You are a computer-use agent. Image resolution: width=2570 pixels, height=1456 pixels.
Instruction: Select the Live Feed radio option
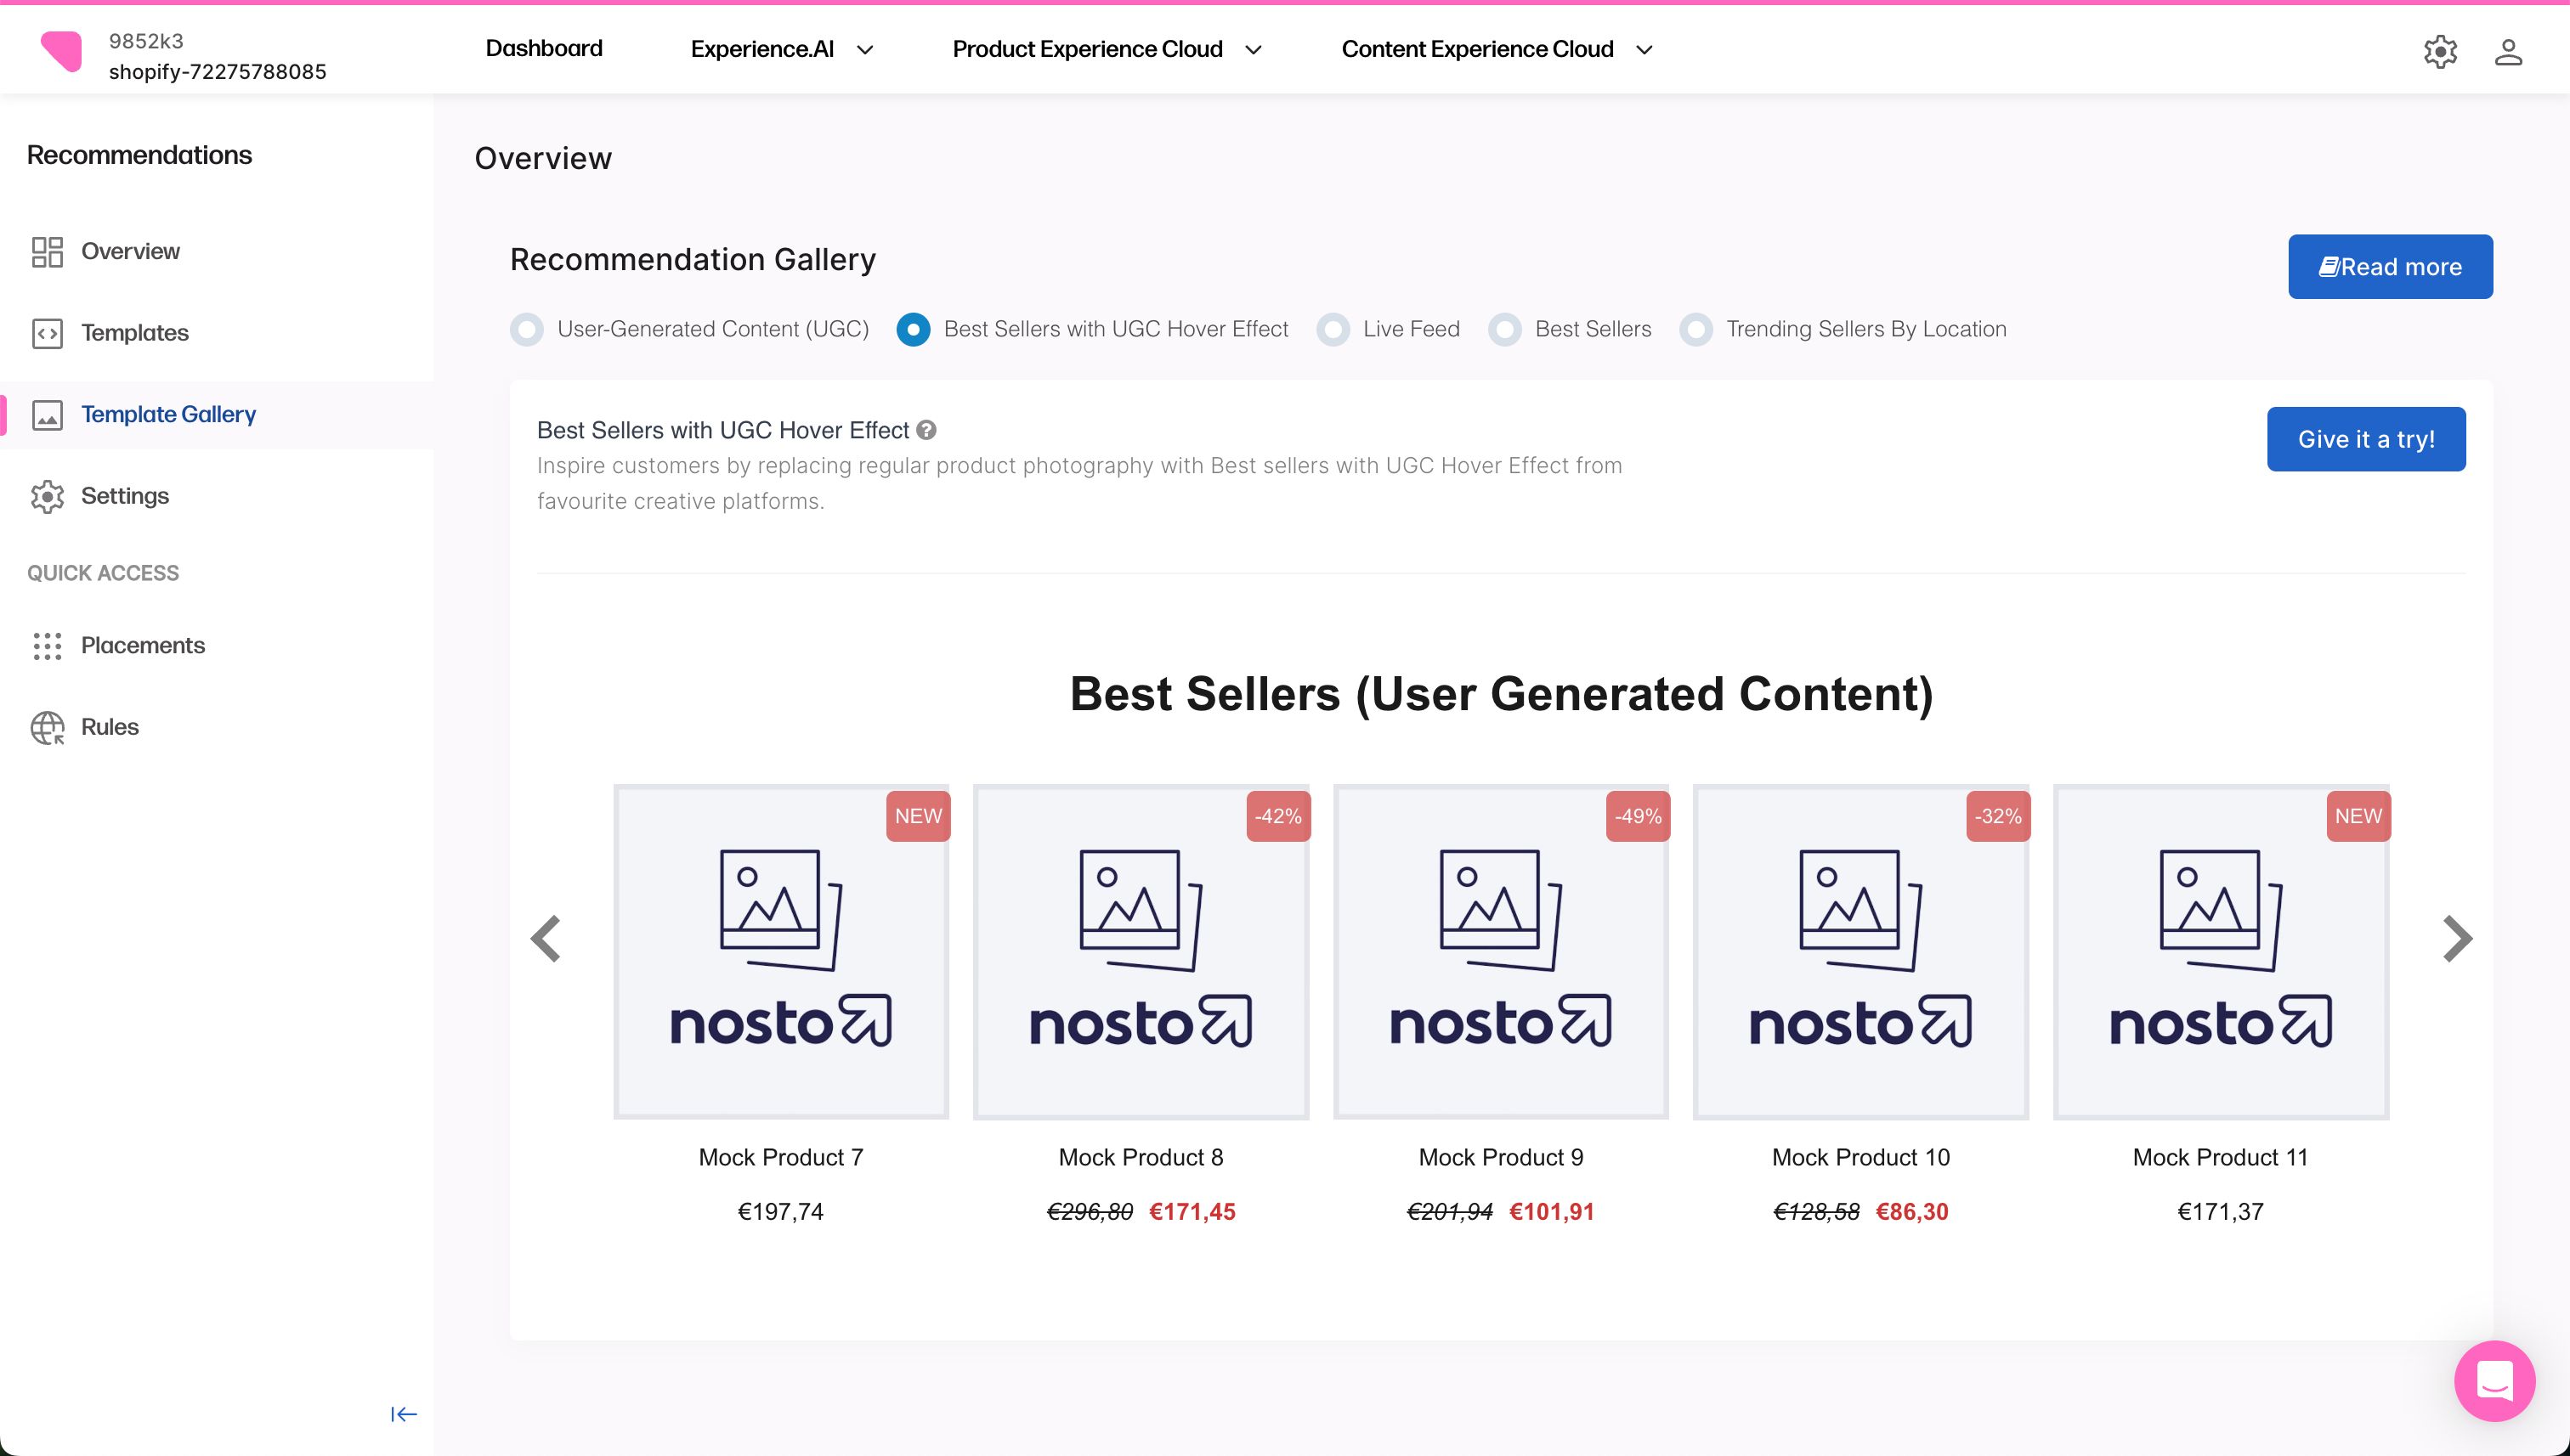tap(1333, 329)
